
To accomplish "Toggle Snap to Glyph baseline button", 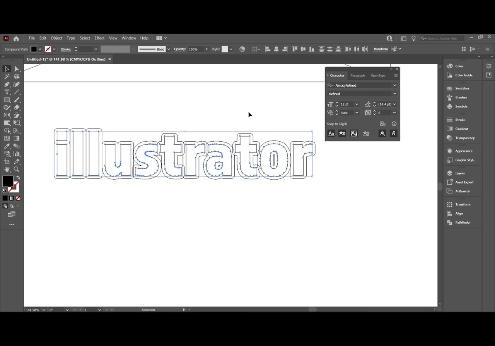I will (331, 134).
